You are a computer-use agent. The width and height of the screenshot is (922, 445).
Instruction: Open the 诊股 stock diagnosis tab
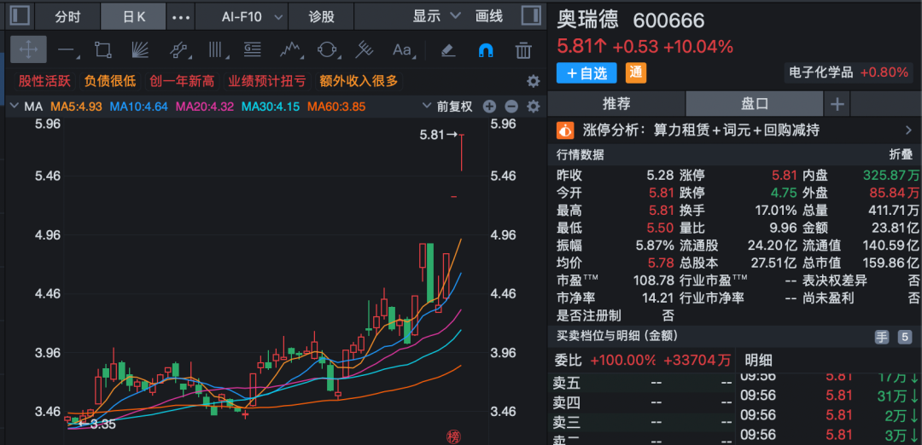322,16
